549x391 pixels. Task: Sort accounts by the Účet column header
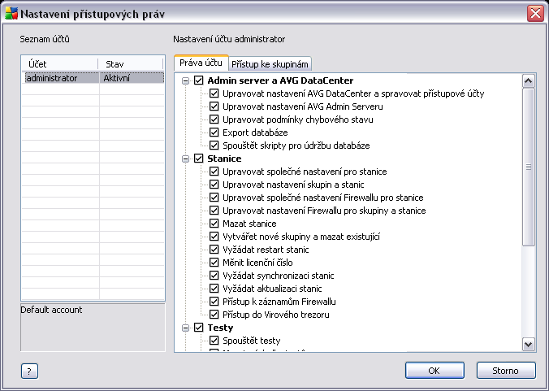59,63
